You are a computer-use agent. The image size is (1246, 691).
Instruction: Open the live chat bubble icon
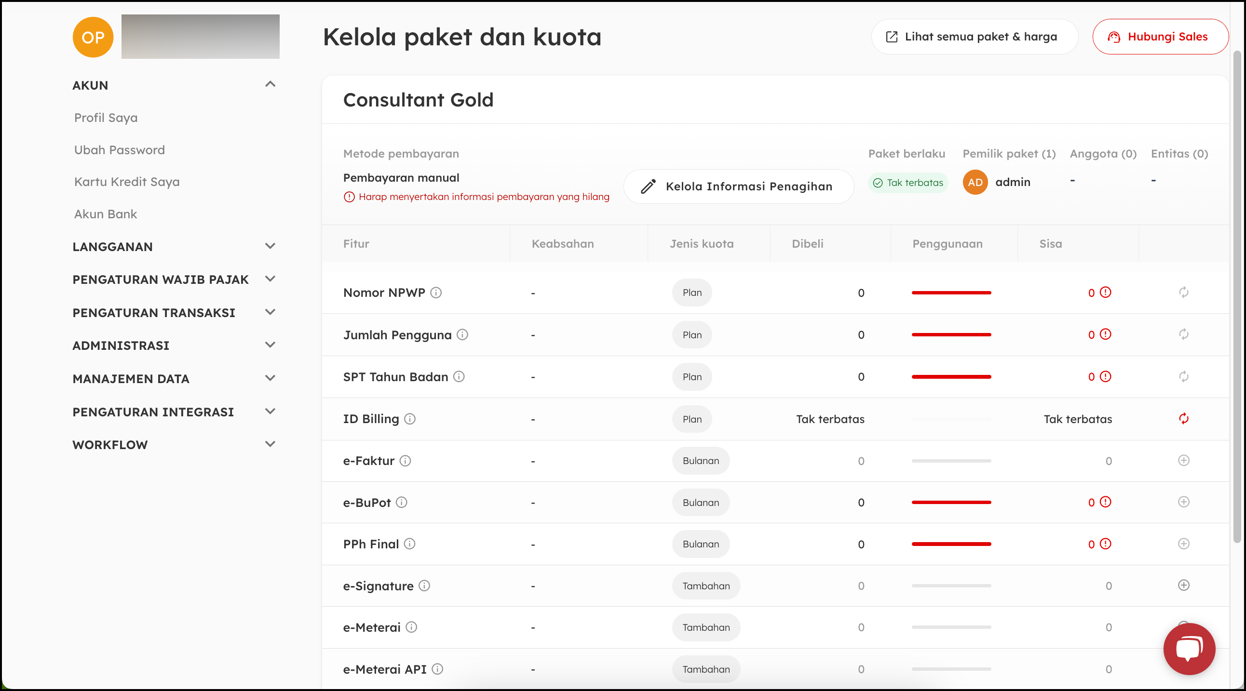tap(1189, 649)
